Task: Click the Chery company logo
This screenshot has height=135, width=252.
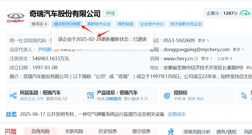Action: click(x=16, y=18)
